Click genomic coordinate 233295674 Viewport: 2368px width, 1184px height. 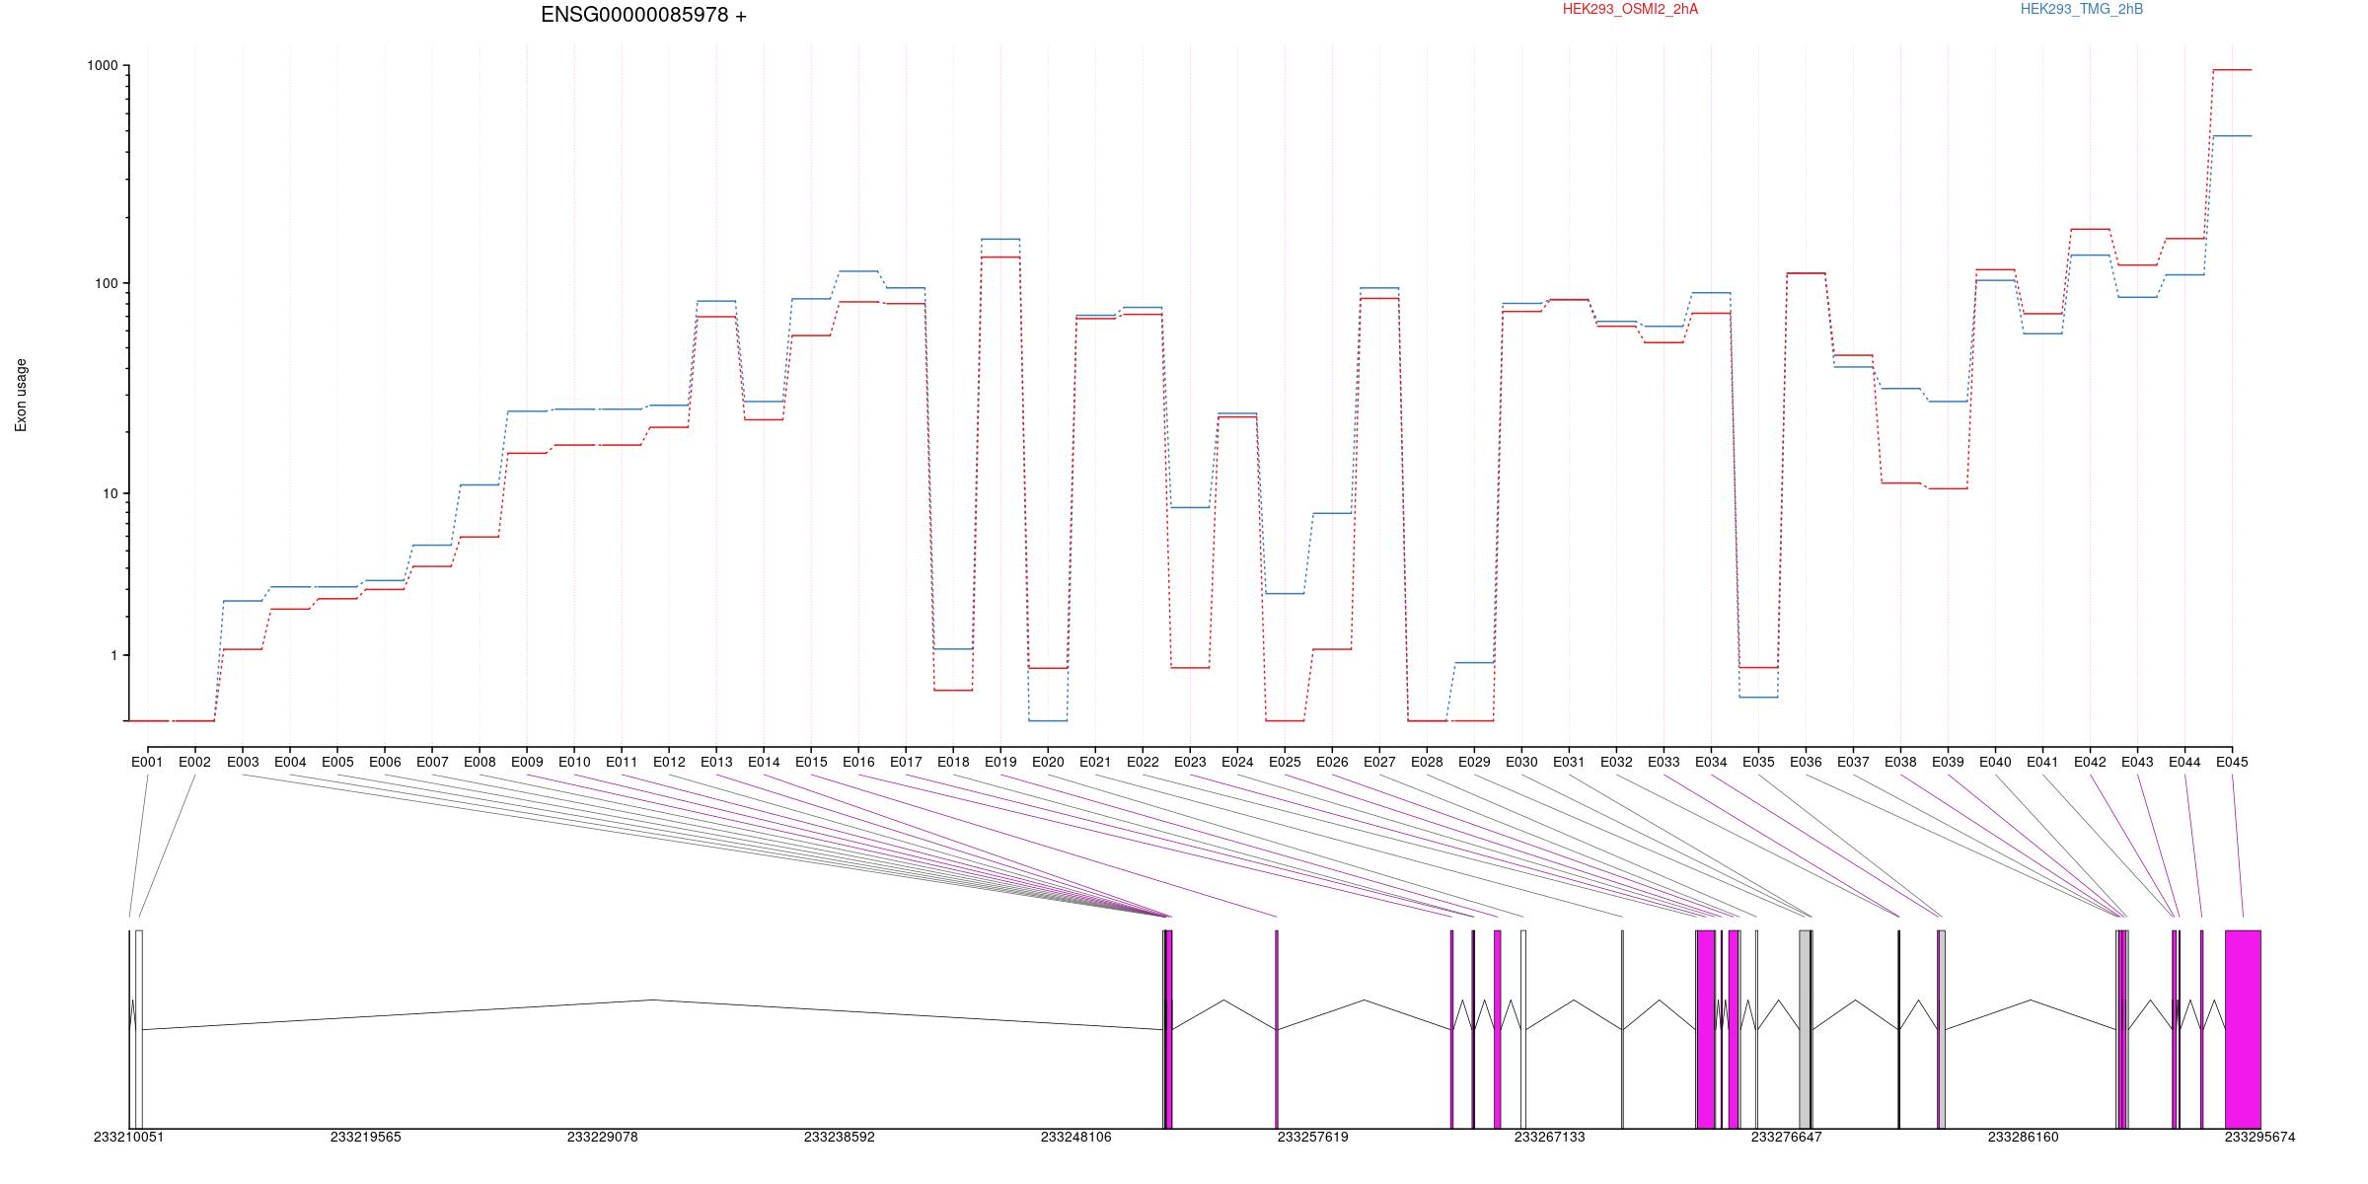click(x=2260, y=1138)
